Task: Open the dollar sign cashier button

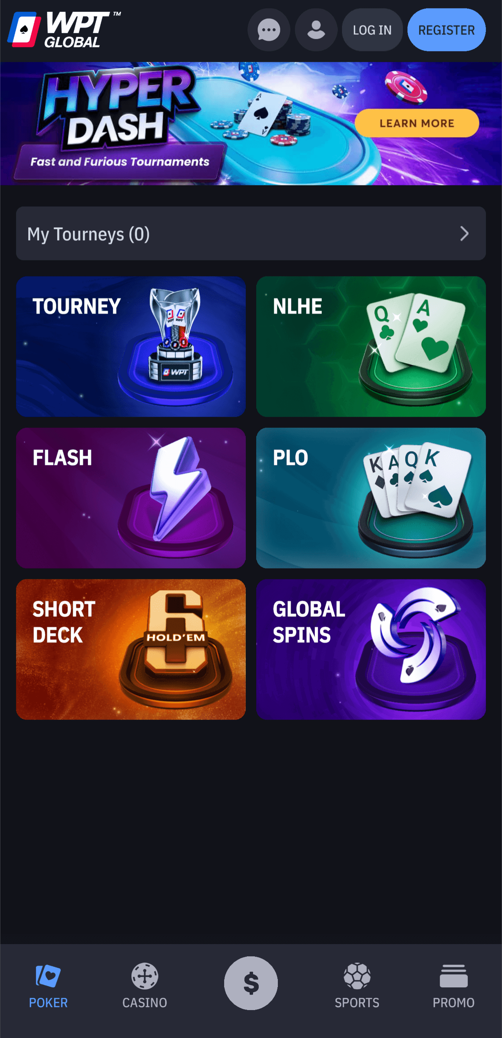Action: pyautogui.click(x=251, y=983)
